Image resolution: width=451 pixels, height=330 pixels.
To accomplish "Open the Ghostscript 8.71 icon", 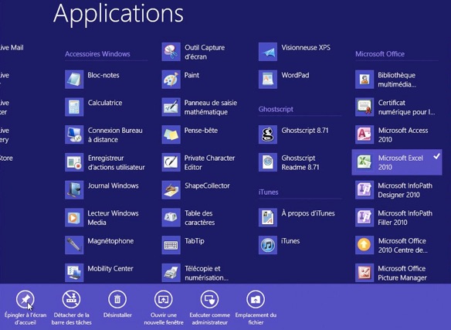I will click(x=268, y=134).
